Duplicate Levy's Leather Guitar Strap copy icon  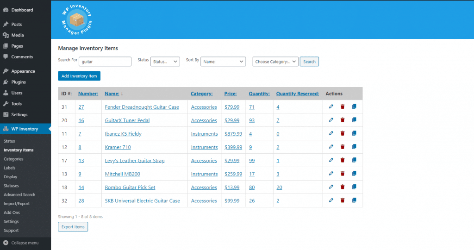click(x=354, y=160)
